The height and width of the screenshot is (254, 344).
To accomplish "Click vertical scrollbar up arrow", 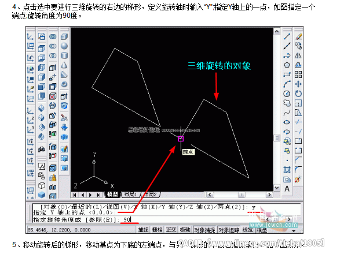I will 277,32.
